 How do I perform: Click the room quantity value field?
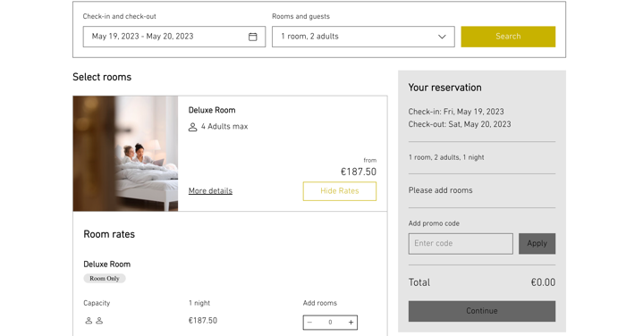(330, 323)
